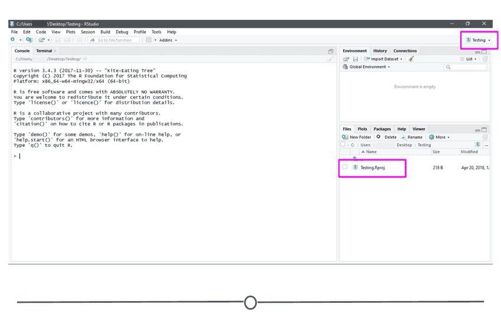
Task: Click the refresh environment icon
Action: (485, 59)
